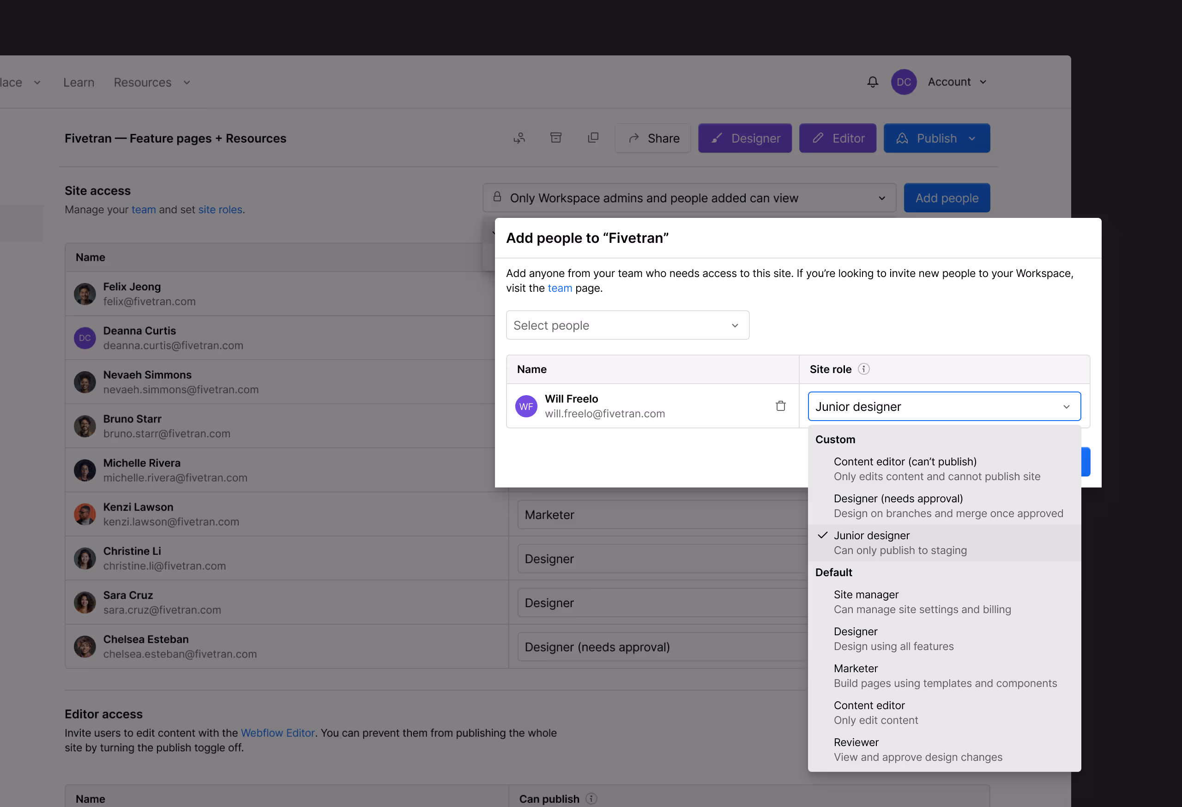Open the Select people dropdown
This screenshot has height=807, width=1182.
click(627, 325)
